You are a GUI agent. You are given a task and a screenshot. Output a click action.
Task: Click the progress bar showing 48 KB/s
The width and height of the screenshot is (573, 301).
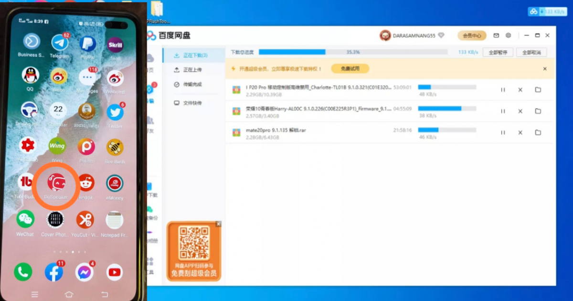447,87
